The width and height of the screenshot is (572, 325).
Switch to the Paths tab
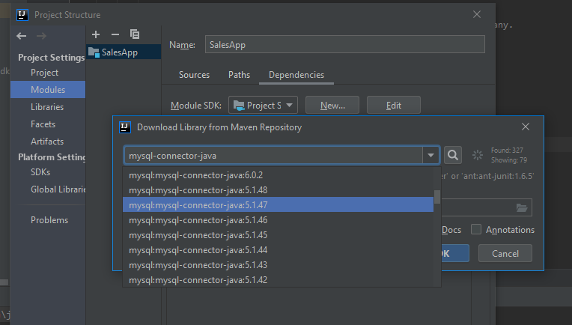coord(239,75)
